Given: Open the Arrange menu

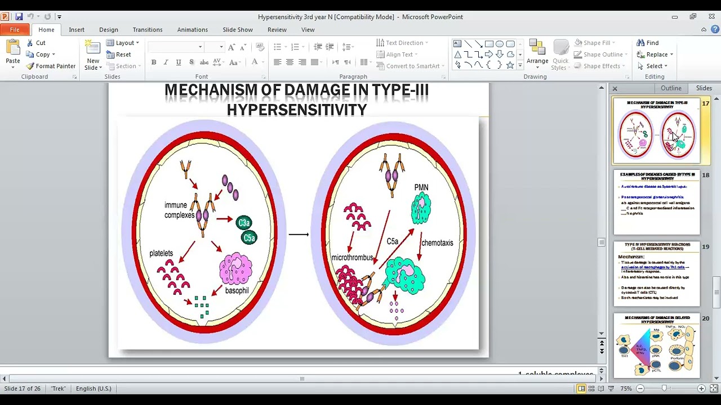Looking at the screenshot, I should 537,55.
